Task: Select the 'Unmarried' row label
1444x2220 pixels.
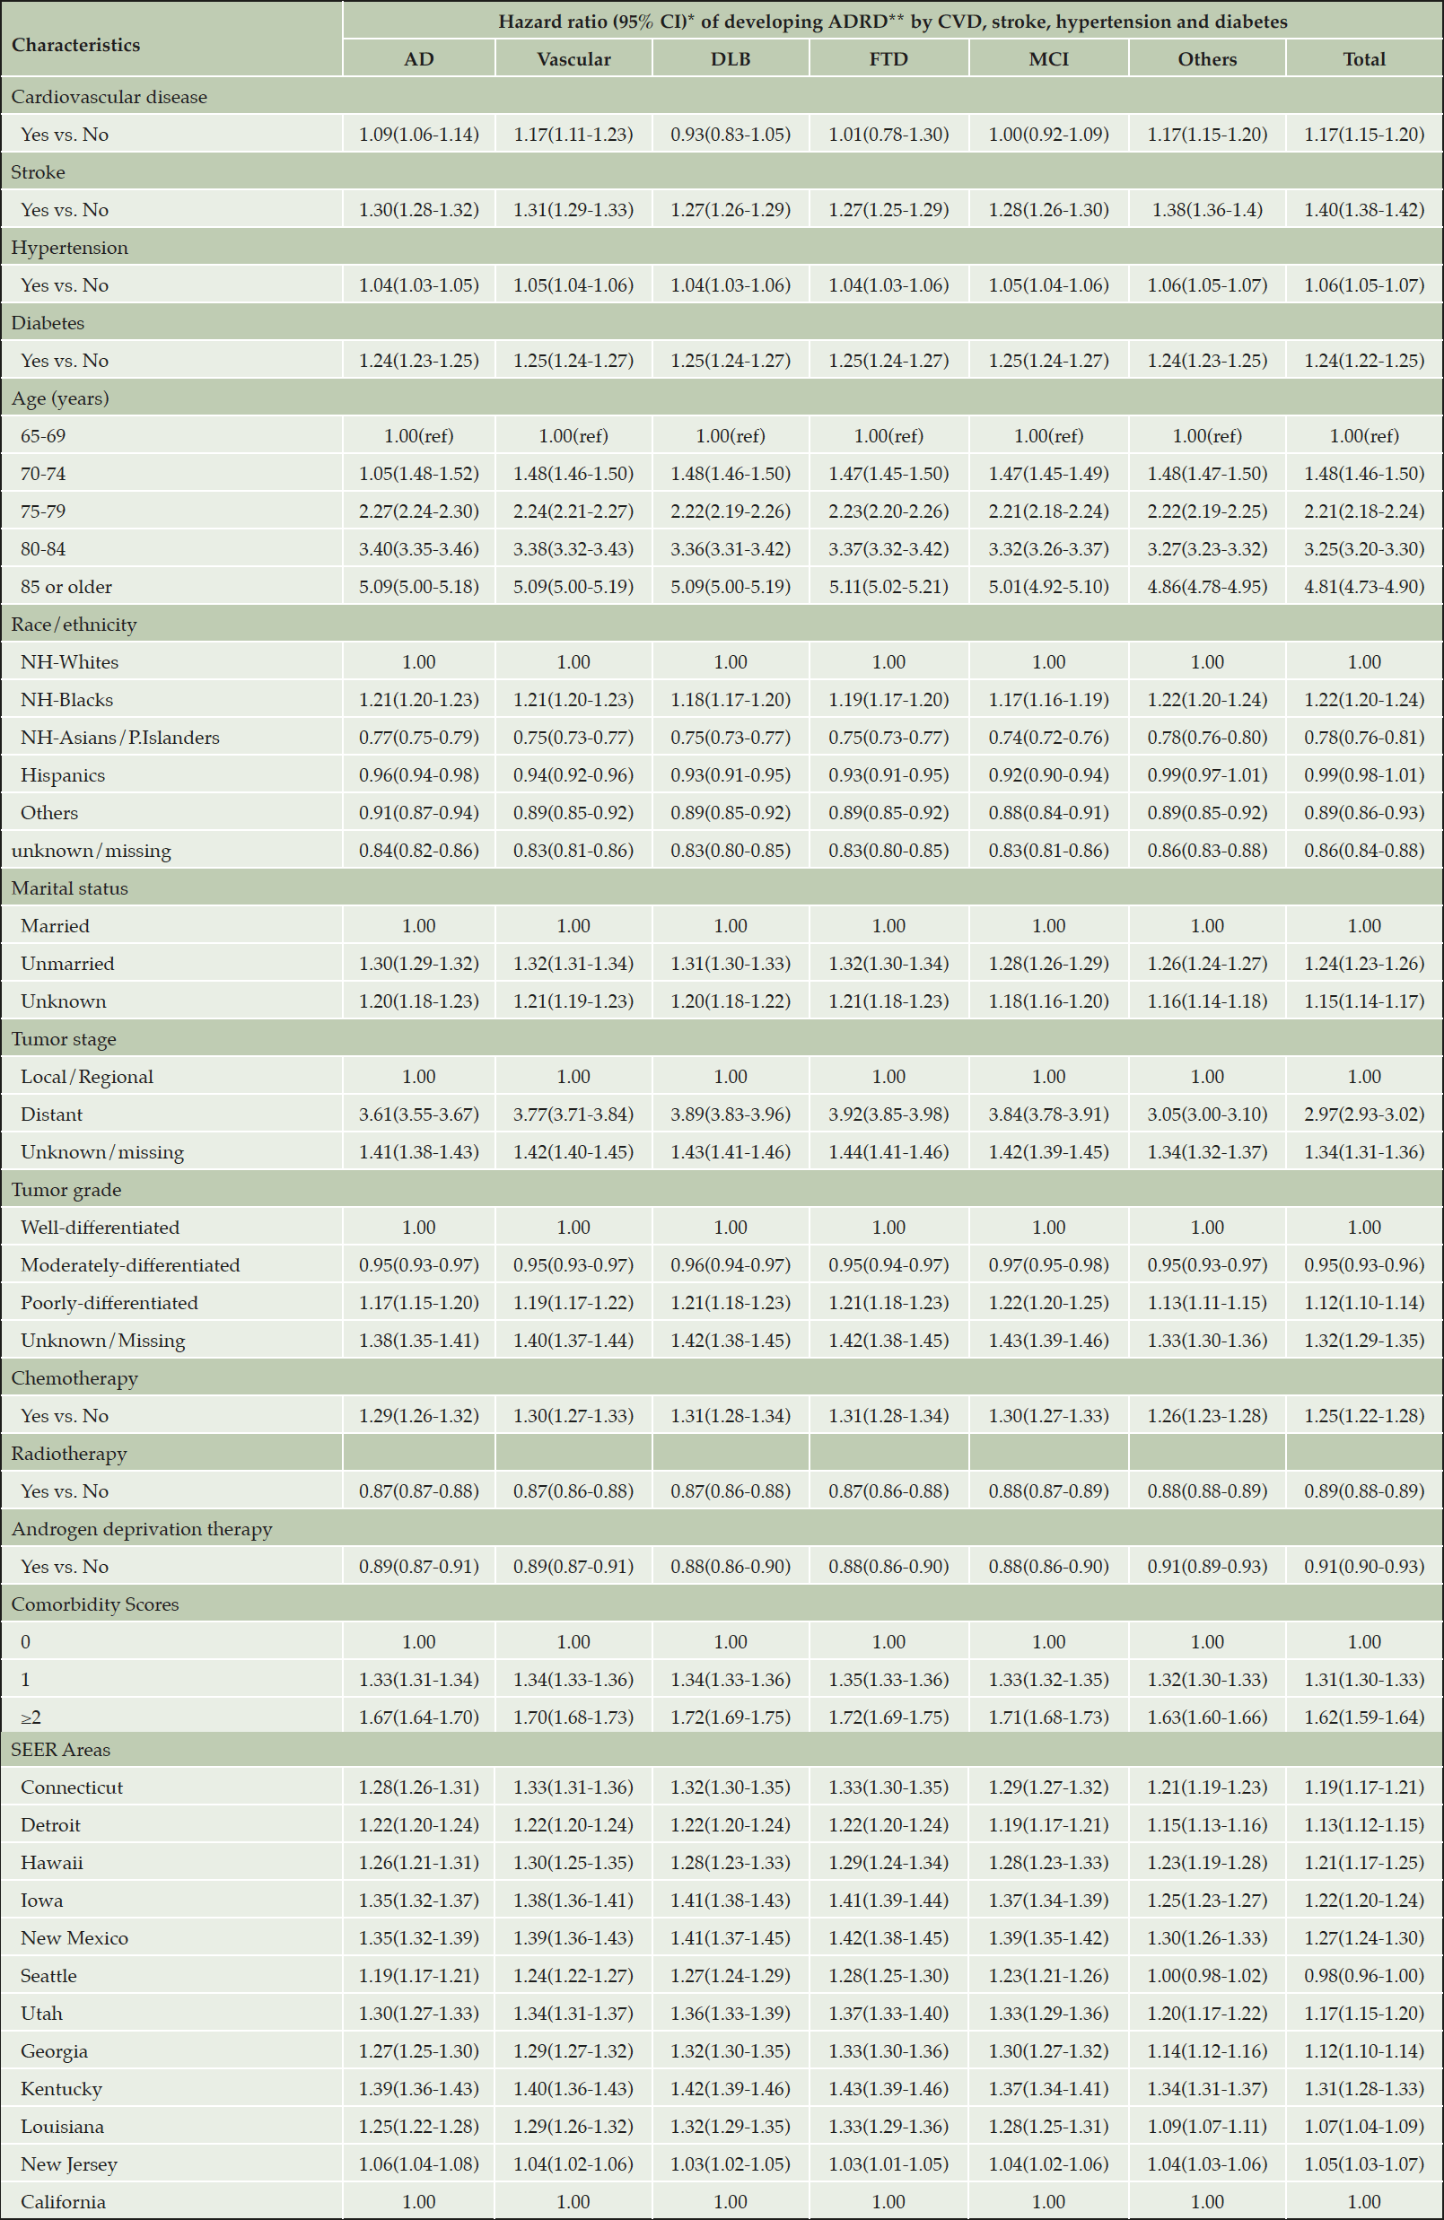Action: [x=67, y=964]
